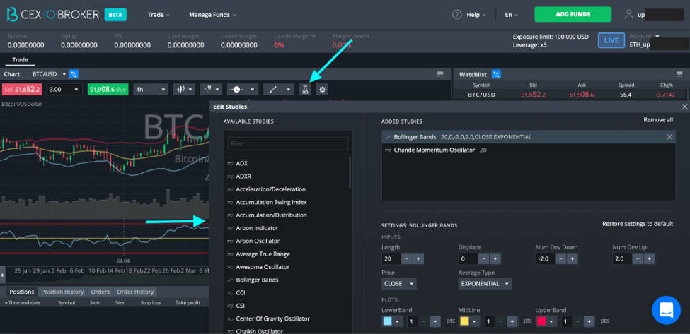Click the chat support bubble icon
Image resolution: width=690 pixels, height=334 pixels.
pyautogui.click(x=666, y=310)
